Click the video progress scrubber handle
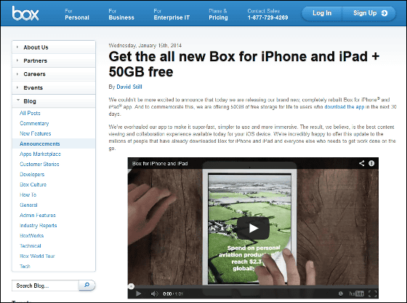The height and width of the screenshot is (303, 407). coord(132,286)
